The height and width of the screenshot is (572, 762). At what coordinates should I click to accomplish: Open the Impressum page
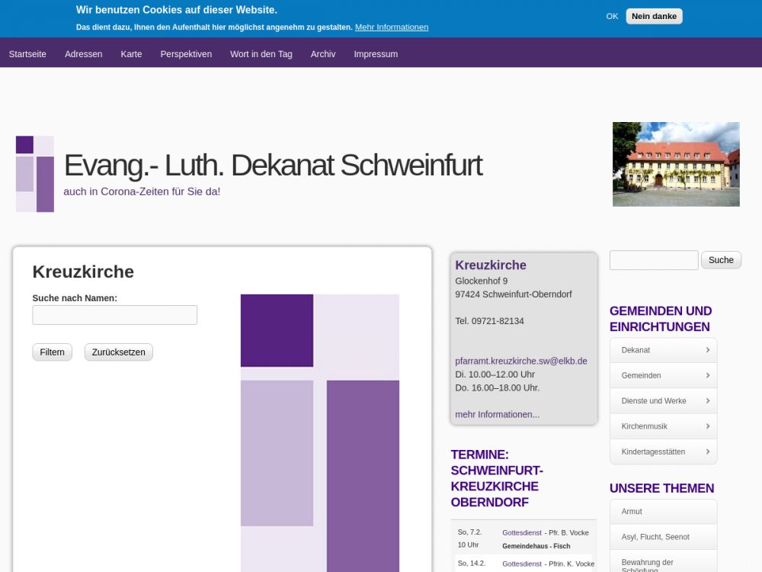point(376,54)
